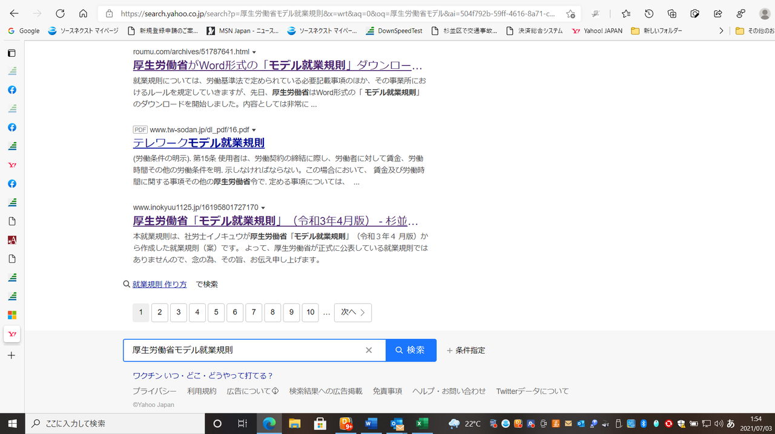Viewport: 775px width, 434px height.
Task: Expand dropdown arrow beside roumu.com URL
Action: click(x=254, y=52)
